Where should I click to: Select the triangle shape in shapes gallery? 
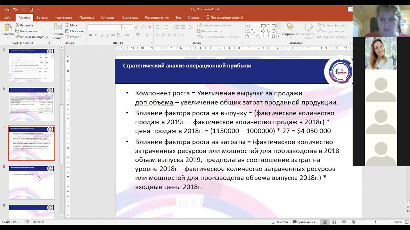click(x=248, y=31)
